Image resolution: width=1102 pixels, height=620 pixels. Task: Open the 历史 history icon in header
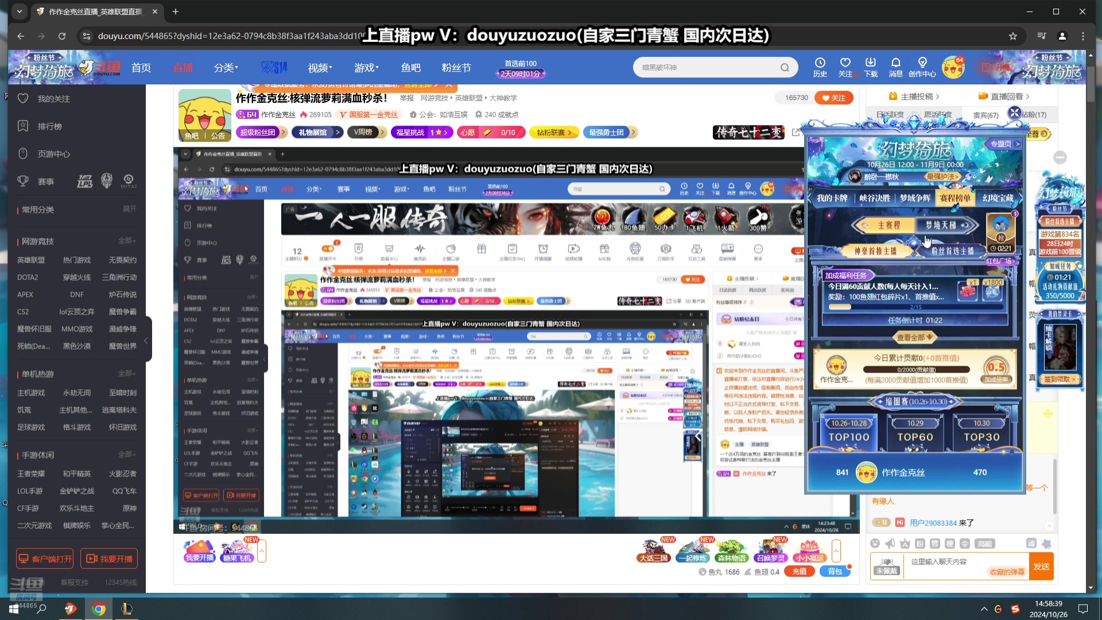820,67
